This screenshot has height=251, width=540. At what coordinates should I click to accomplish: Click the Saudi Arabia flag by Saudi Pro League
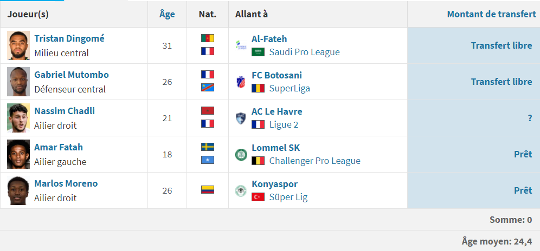[x=258, y=52]
